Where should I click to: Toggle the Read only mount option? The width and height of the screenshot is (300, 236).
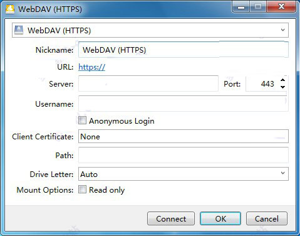(x=82, y=190)
